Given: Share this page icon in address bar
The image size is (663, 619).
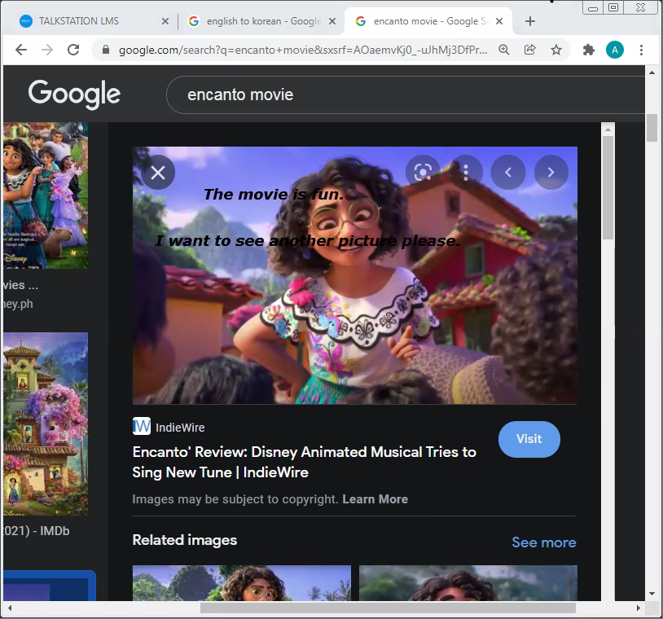Looking at the screenshot, I should [530, 50].
